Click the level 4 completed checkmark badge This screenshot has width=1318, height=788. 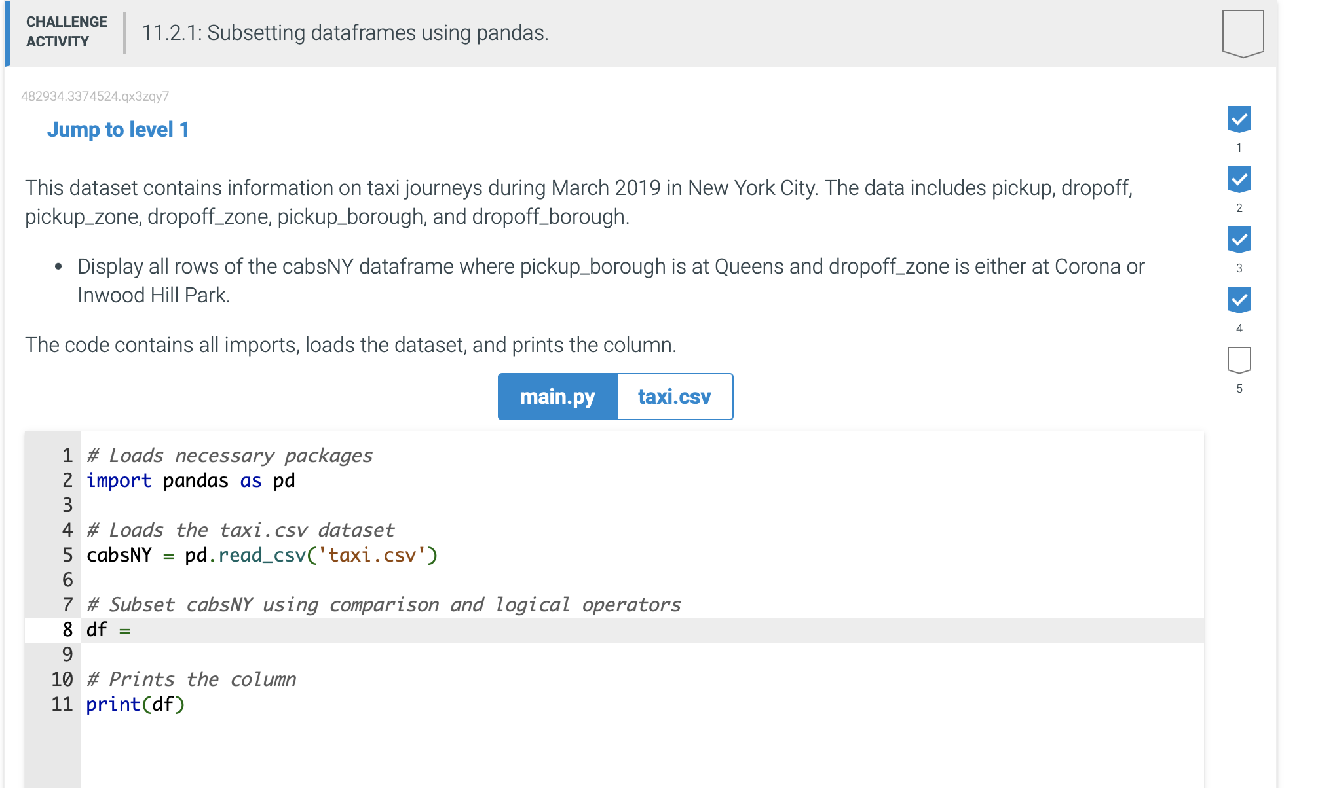(1238, 300)
